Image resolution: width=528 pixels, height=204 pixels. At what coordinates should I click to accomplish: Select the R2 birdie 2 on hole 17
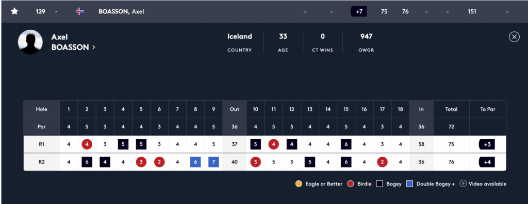pos(382,162)
